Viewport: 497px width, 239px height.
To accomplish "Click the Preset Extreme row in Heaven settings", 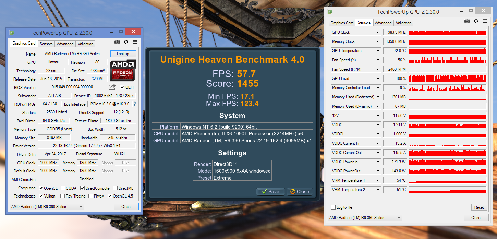I will (x=232, y=178).
